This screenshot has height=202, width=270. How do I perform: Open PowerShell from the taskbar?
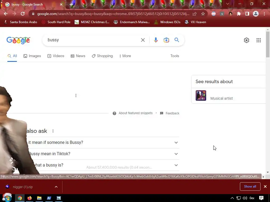[49, 198]
